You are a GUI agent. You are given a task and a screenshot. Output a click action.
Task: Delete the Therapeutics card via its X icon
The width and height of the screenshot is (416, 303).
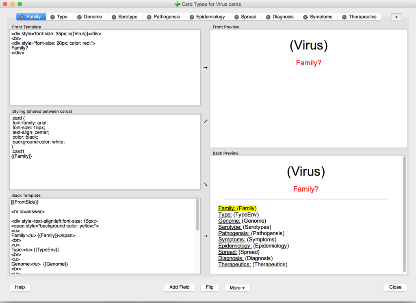344,17
